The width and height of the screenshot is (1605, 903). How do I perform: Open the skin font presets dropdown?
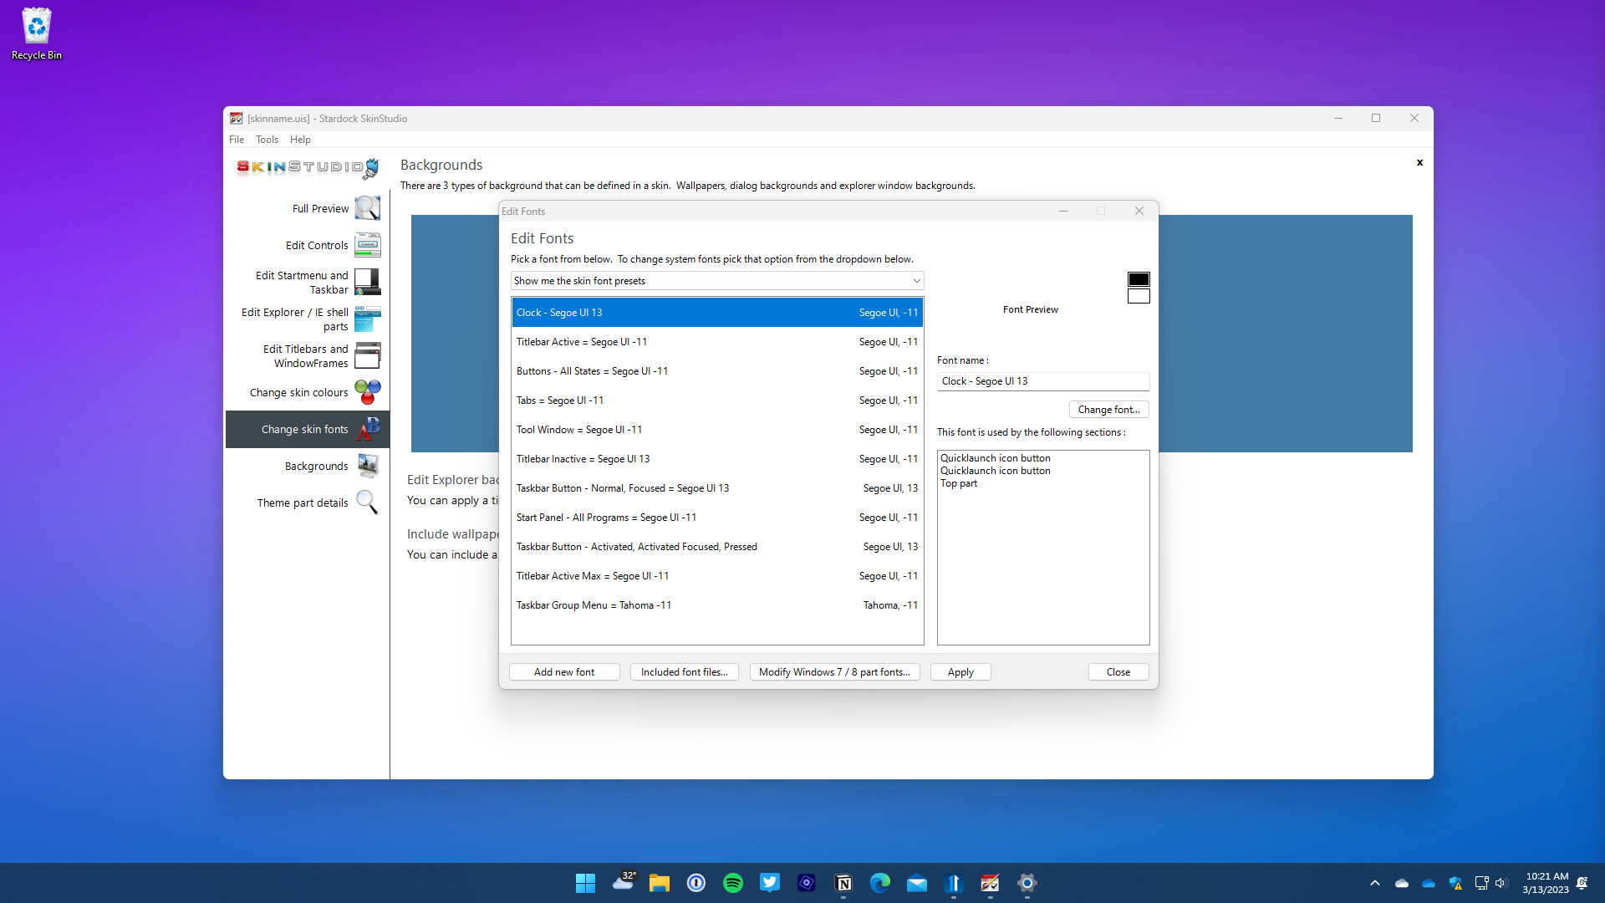click(716, 280)
